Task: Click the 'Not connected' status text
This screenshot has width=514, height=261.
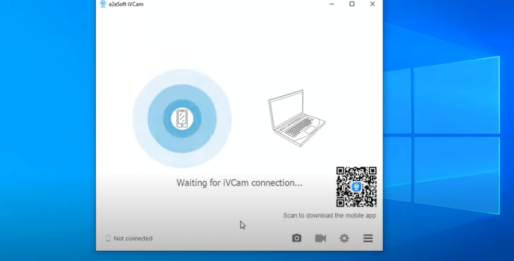Action: (133, 239)
